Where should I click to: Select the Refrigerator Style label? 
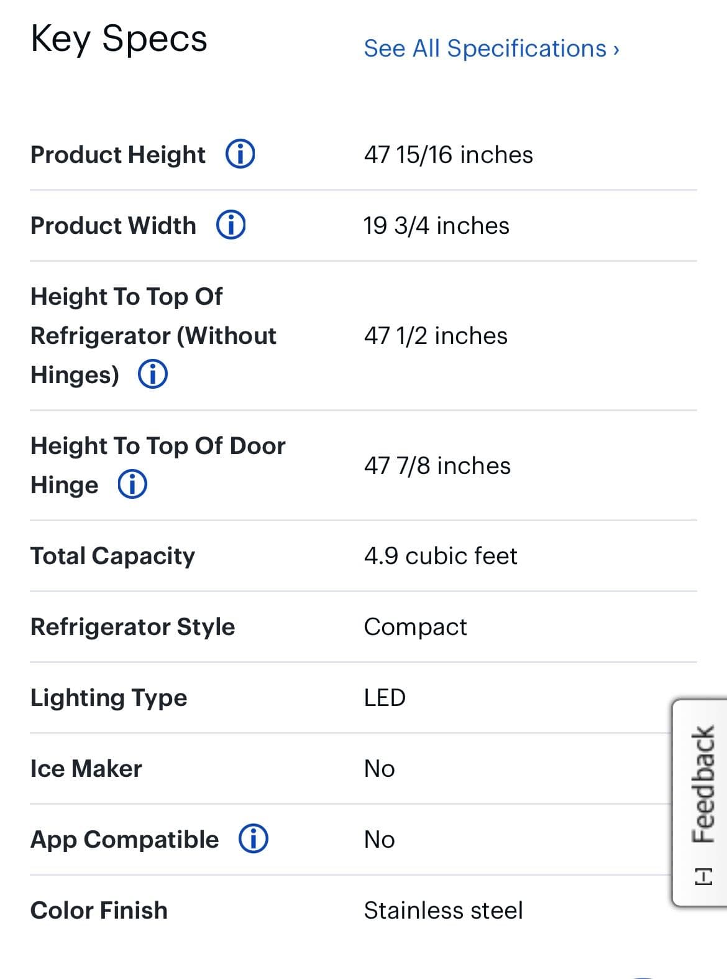coord(132,627)
